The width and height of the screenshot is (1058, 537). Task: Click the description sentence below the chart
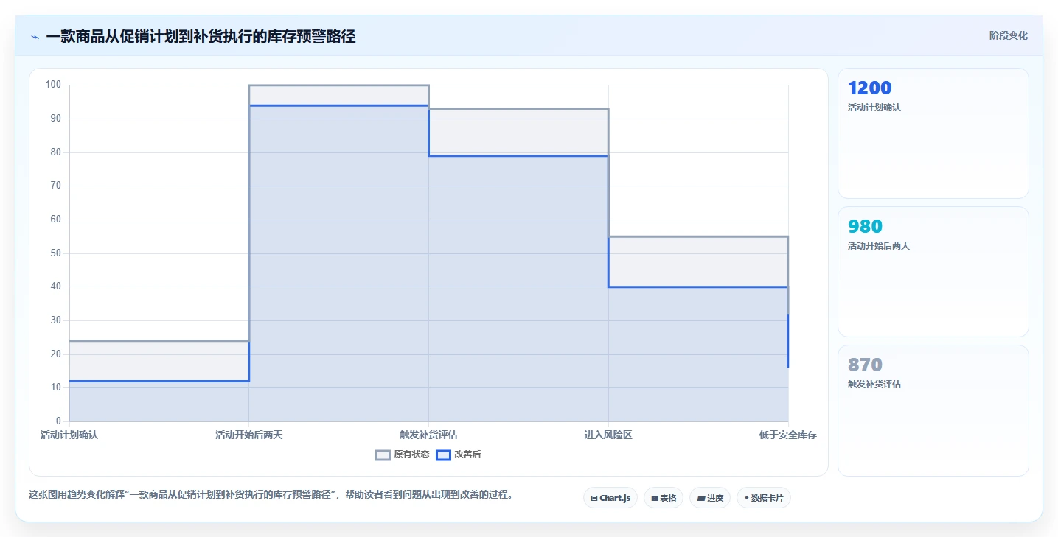271,494
